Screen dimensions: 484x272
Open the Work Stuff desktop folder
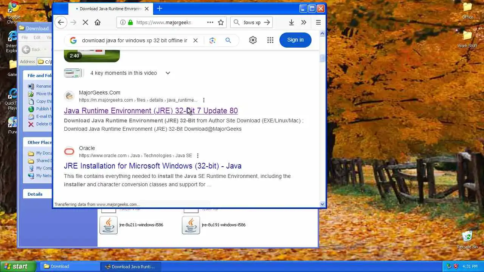pos(467,39)
